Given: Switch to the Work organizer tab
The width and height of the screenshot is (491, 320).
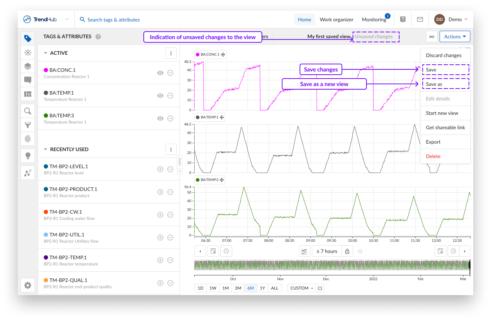Looking at the screenshot, I should 336,20.
